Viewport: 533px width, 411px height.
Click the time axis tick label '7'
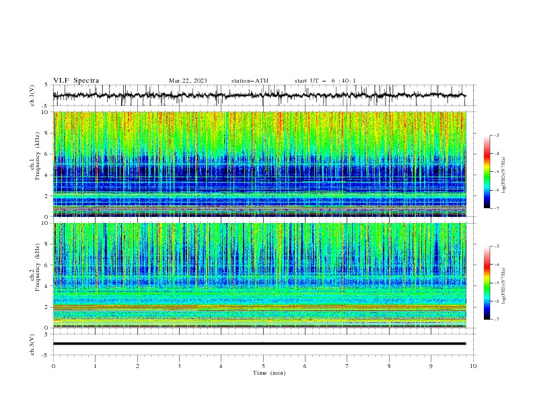click(347, 366)
